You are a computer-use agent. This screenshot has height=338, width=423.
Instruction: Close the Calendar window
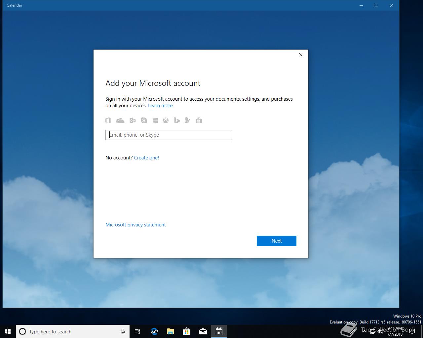(x=392, y=5)
